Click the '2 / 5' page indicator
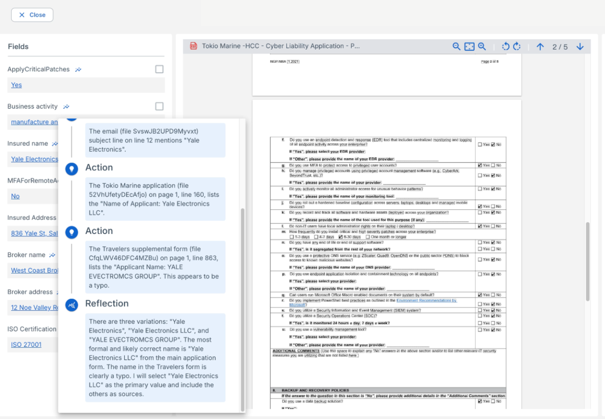The image size is (605, 419). (x=560, y=47)
